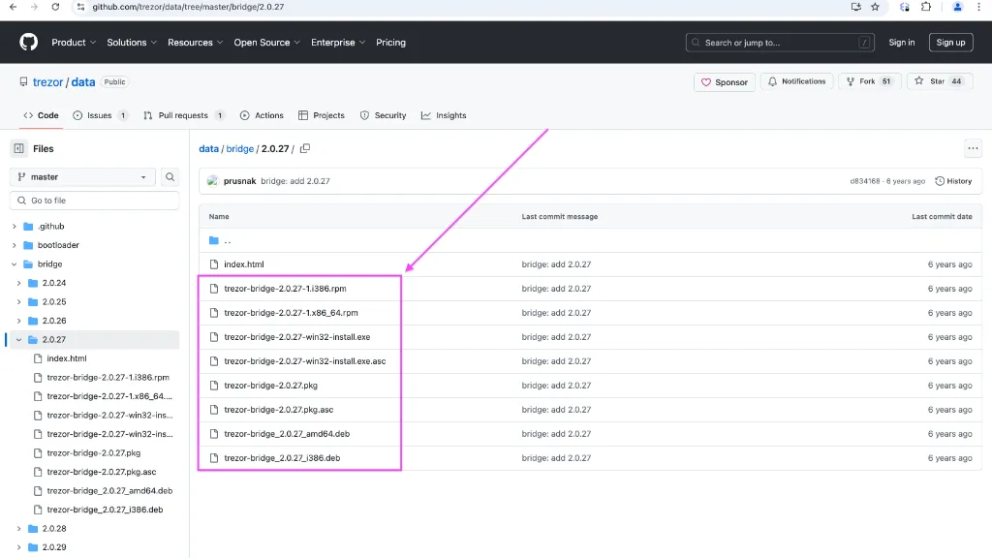Expand the 2.0.24 folder chevron

click(x=19, y=284)
